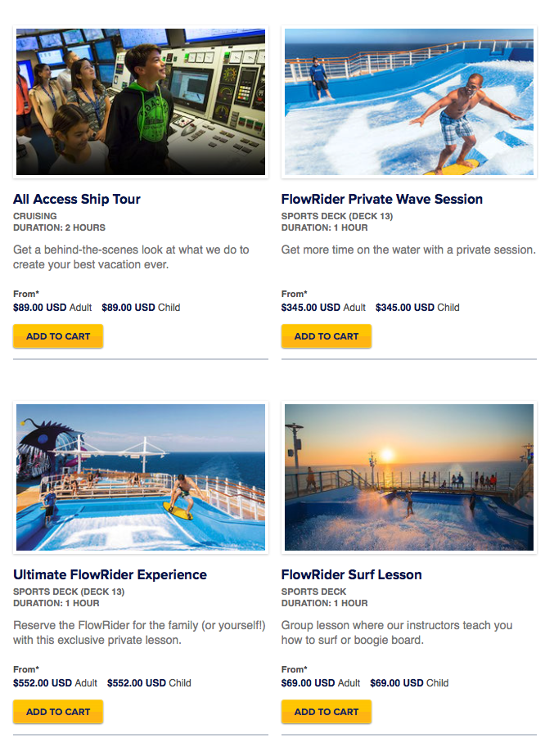The image size is (545, 756).
Task: Click the exclusive private lesson description
Action: click(139, 632)
